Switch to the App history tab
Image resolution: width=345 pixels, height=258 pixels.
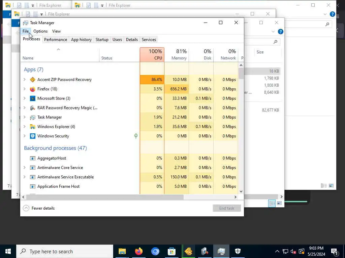click(81, 40)
